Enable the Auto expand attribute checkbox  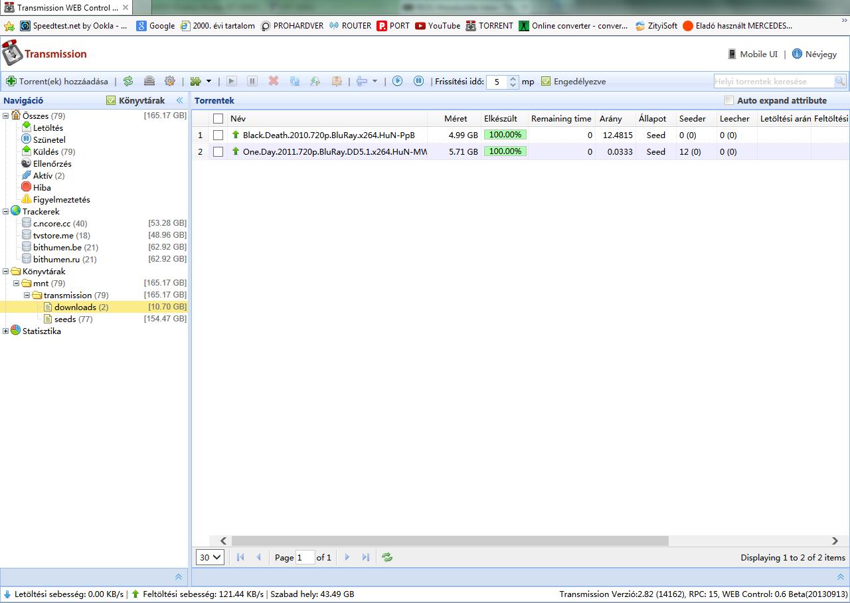tap(729, 100)
